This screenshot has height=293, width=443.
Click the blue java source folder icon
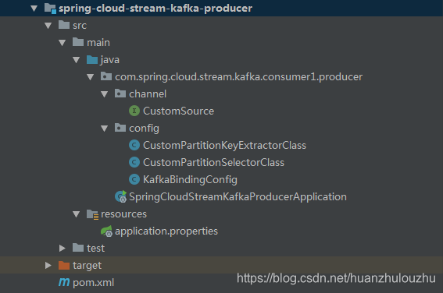pyautogui.click(x=92, y=59)
